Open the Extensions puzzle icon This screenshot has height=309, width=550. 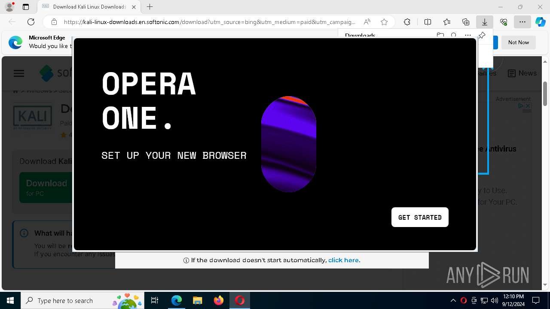(407, 22)
